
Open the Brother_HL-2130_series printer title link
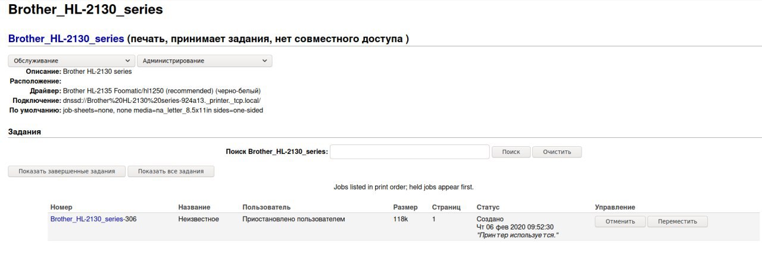point(66,39)
